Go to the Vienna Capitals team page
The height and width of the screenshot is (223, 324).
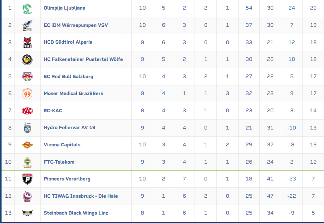point(62,145)
